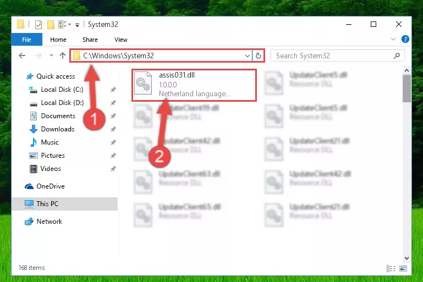Open the View ribbon tab
This screenshot has height=282, width=423.
coord(121,40)
